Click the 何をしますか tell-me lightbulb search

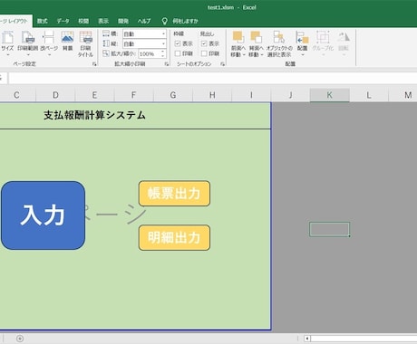(180, 21)
